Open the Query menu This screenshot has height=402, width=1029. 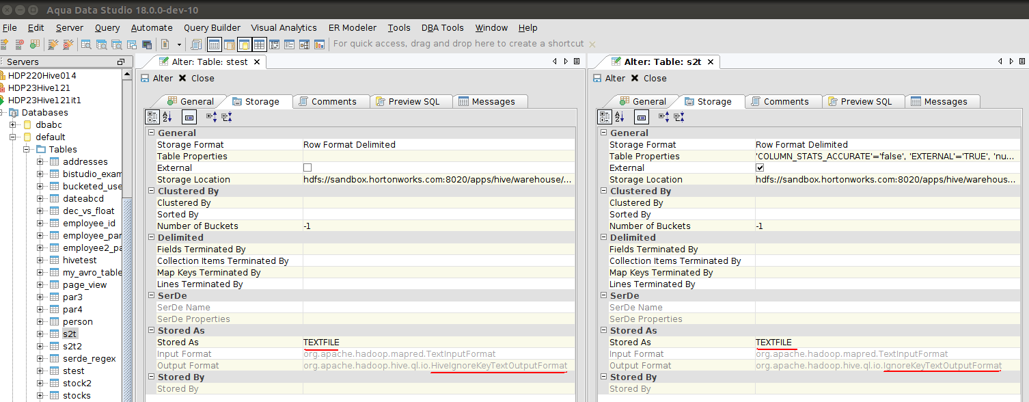click(x=107, y=28)
